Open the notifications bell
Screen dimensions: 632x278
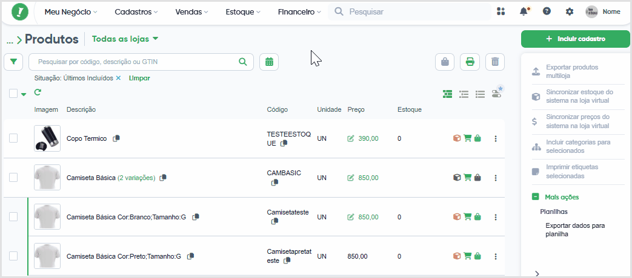click(524, 11)
